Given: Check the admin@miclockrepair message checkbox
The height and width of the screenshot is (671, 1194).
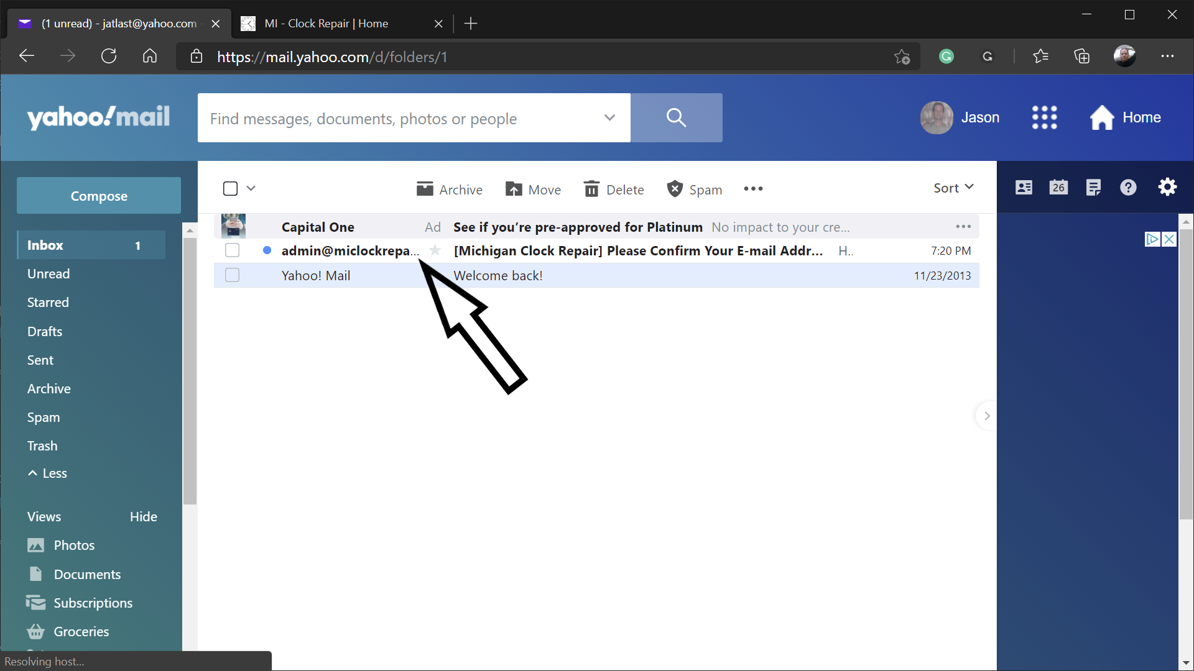Looking at the screenshot, I should point(232,250).
